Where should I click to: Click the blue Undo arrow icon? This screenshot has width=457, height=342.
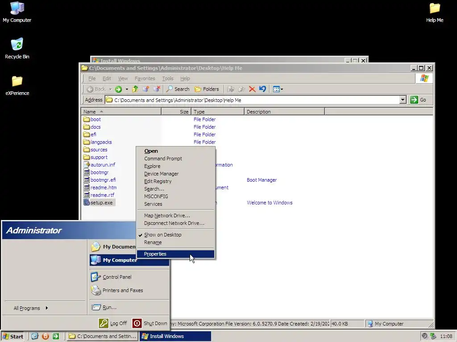pos(262,89)
